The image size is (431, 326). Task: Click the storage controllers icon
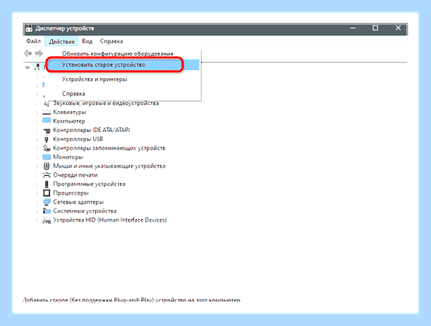click(47, 148)
